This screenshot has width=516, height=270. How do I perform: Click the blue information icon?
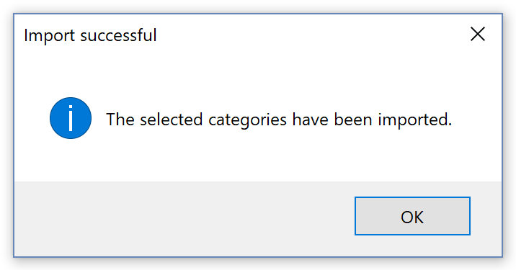click(71, 118)
